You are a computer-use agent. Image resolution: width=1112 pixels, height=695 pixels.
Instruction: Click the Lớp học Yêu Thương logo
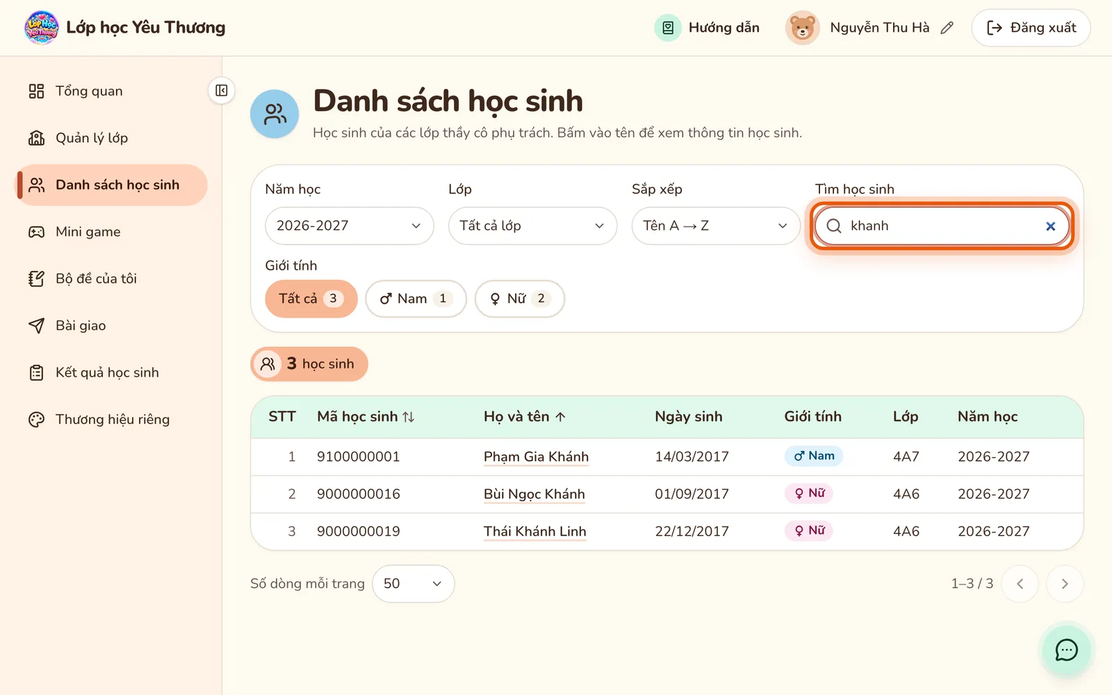[x=42, y=28]
